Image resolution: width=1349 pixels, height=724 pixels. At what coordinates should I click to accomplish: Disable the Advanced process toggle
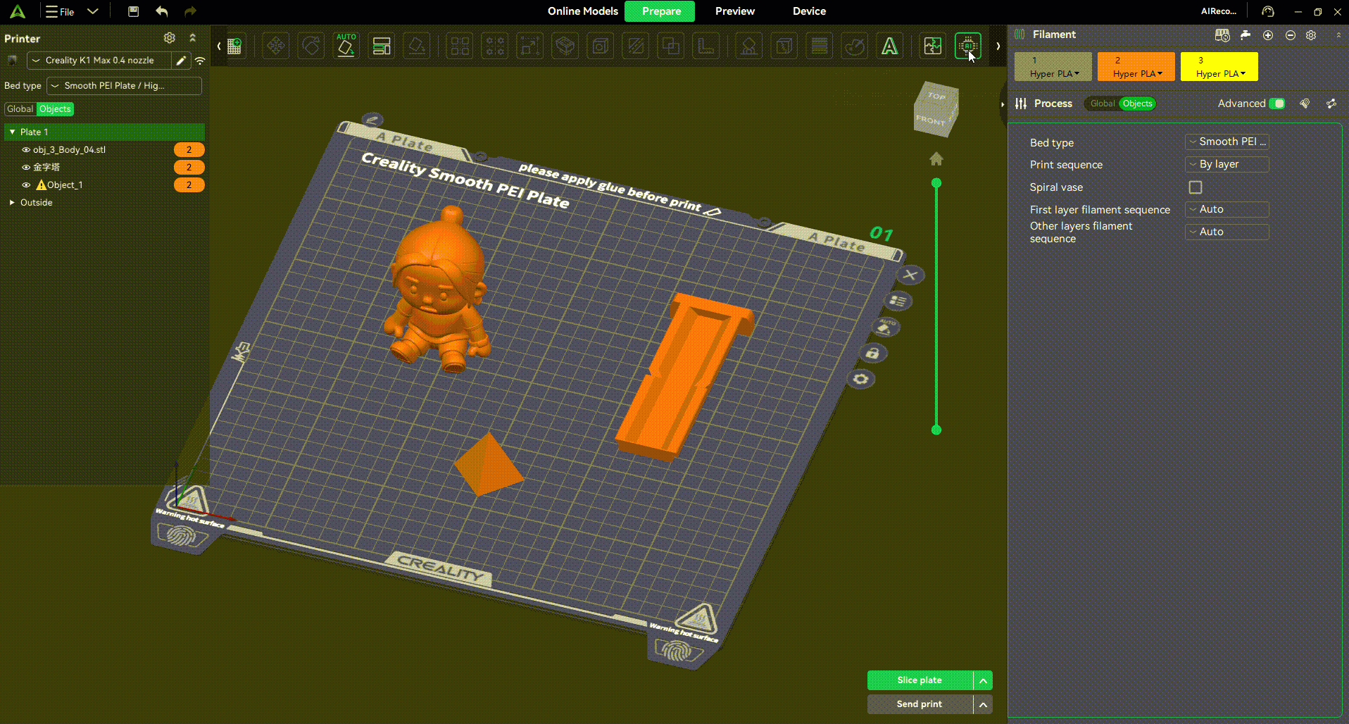coord(1278,104)
